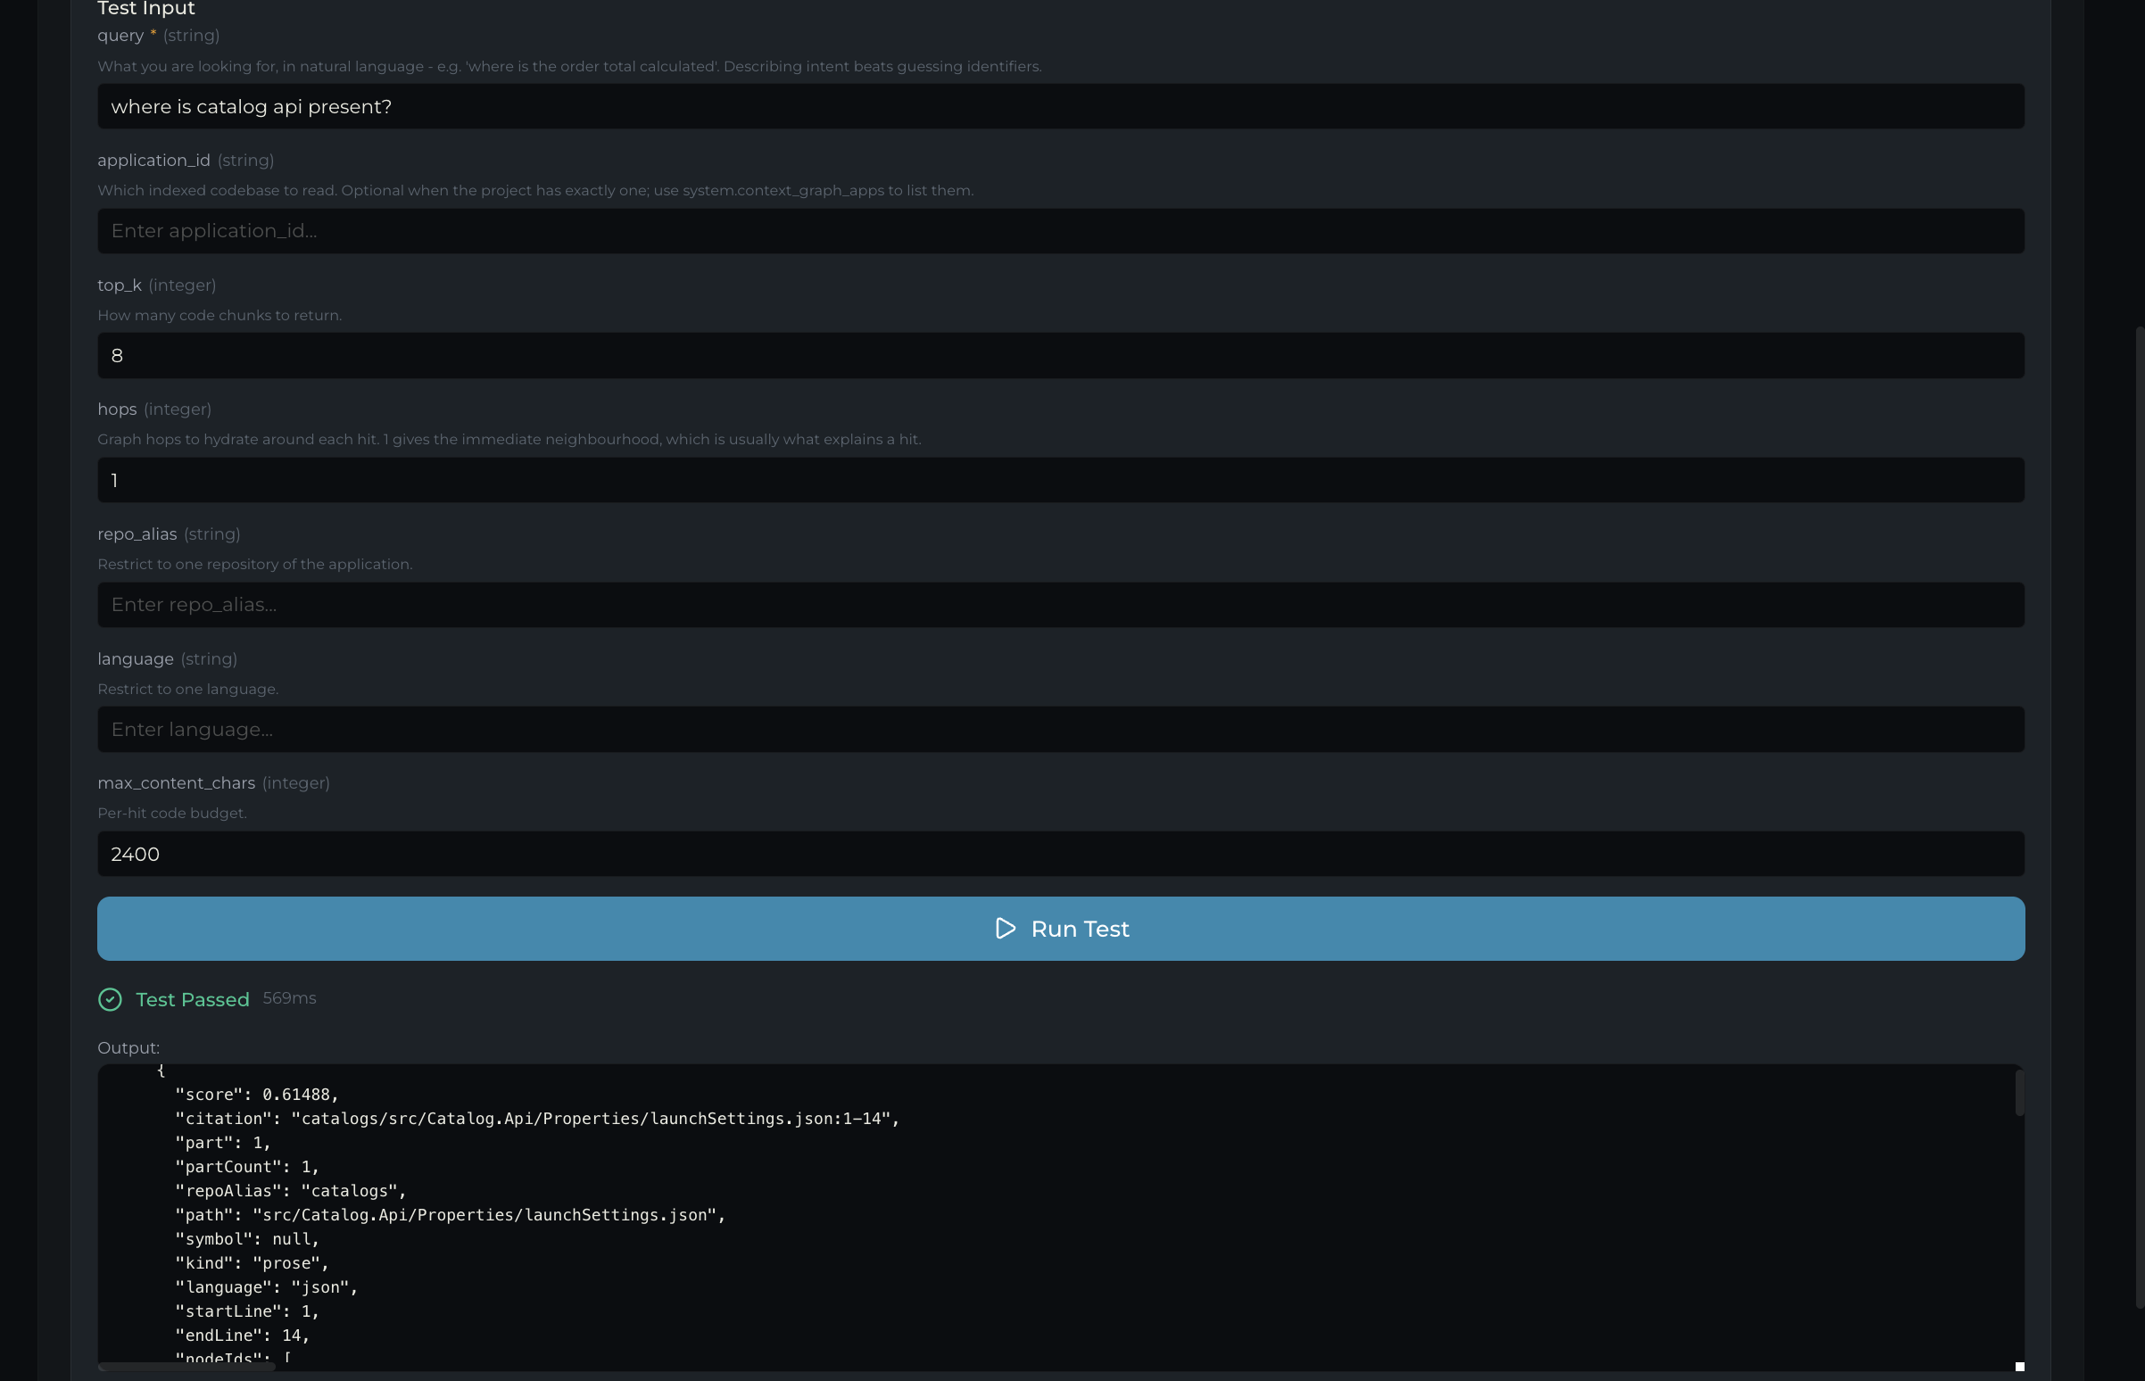The image size is (2145, 1381).
Task: Click the "max_content_chars" field label
Action: (176, 783)
